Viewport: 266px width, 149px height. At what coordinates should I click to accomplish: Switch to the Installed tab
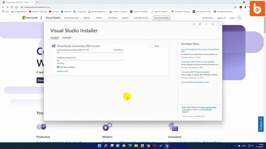tap(54, 38)
